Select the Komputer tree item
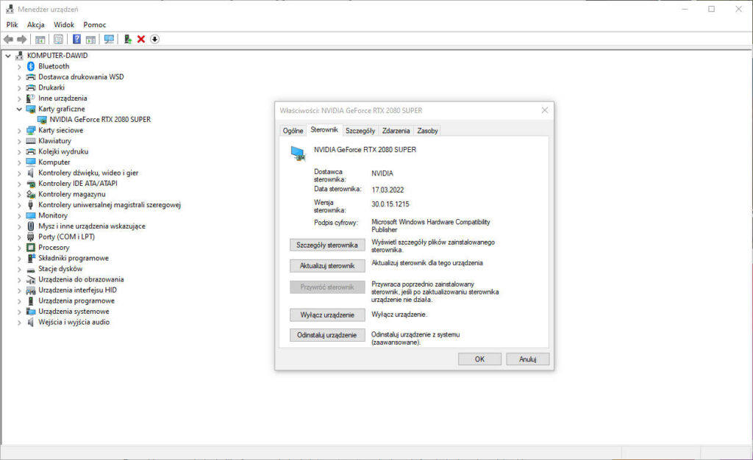This screenshot has height=460, width=753. (54, 162)
